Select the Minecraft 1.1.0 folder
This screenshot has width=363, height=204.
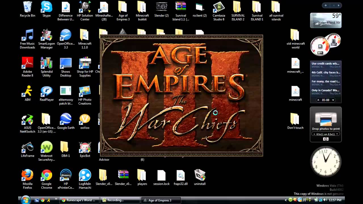click(85, 39)
